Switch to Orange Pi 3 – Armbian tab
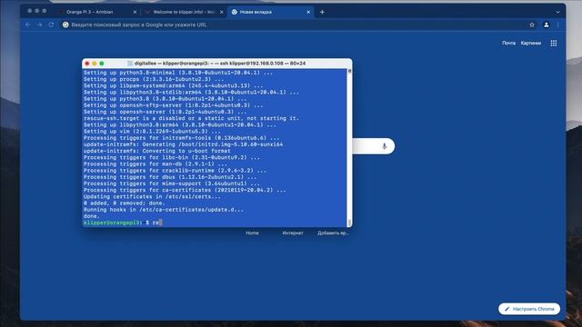 [97, 12]
